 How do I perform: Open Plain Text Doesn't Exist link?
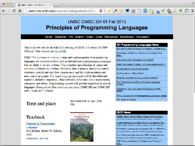click(141, 64)
